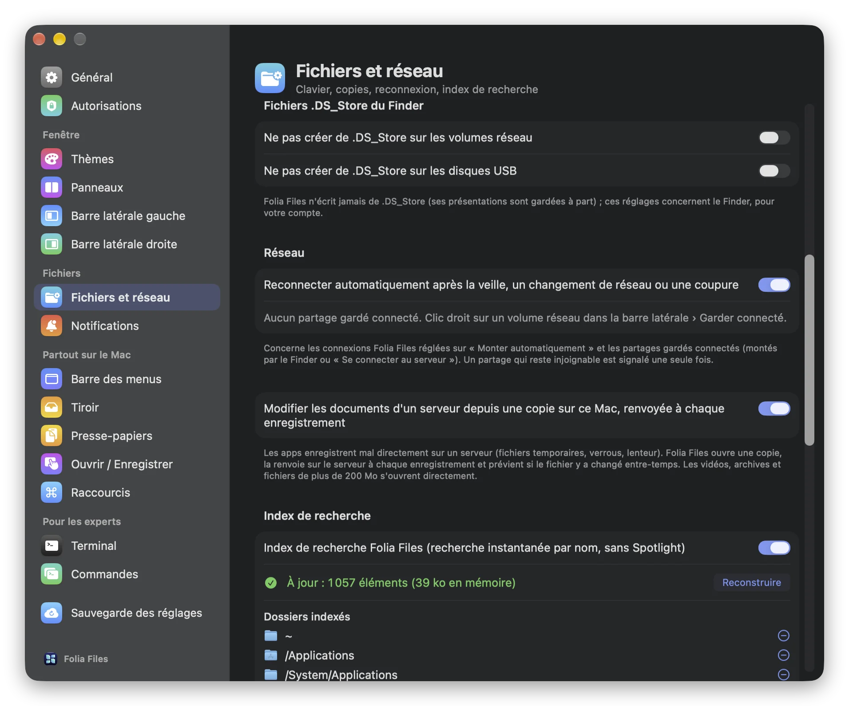Click the Reconstruire button
Viewport: 849px width, 706px height.
coord(751,583)
